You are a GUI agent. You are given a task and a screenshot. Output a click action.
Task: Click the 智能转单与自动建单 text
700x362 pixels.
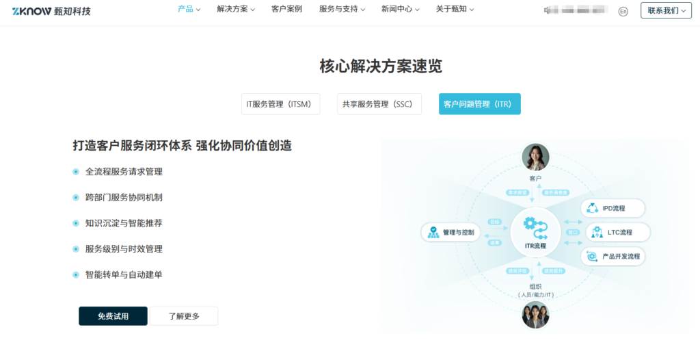coord(124,275)
